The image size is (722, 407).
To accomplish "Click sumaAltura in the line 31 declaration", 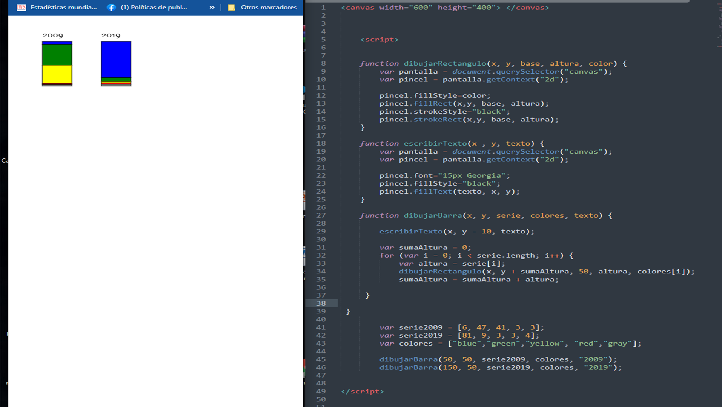I will coord(423,247).
